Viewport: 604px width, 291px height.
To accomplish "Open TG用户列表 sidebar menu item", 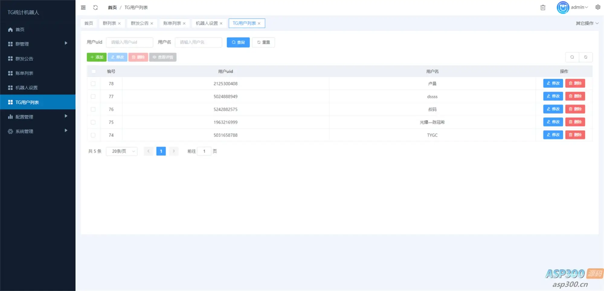I will click(38, 102).
